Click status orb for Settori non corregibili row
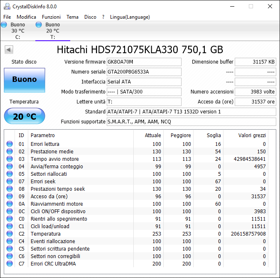Image resolution: width=280 pixels, height=278 pixels. (10, 256)
